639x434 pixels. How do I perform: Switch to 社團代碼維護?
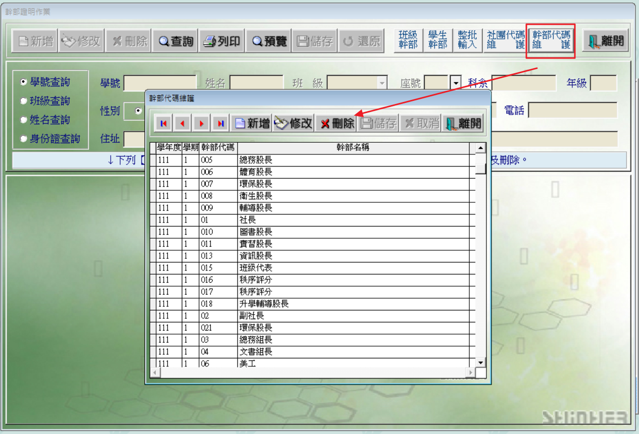(505, 40)
